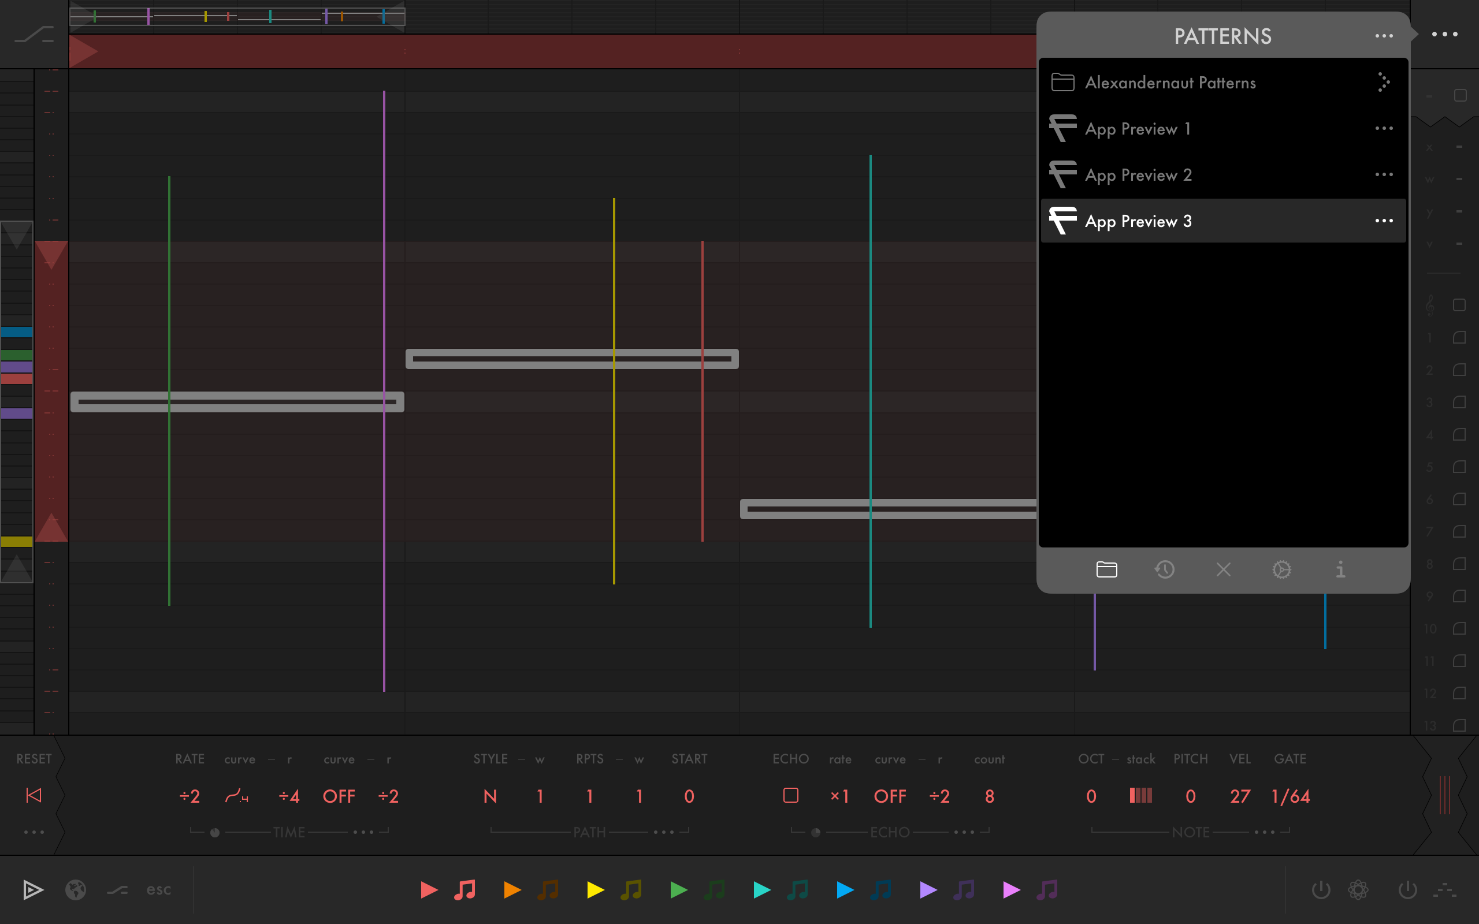Toggle the row 1 square in right sidebar

[x=1459, y=337]
